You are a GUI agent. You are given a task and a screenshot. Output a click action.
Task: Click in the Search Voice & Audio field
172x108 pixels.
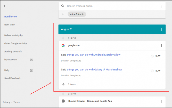coord(112,6)
